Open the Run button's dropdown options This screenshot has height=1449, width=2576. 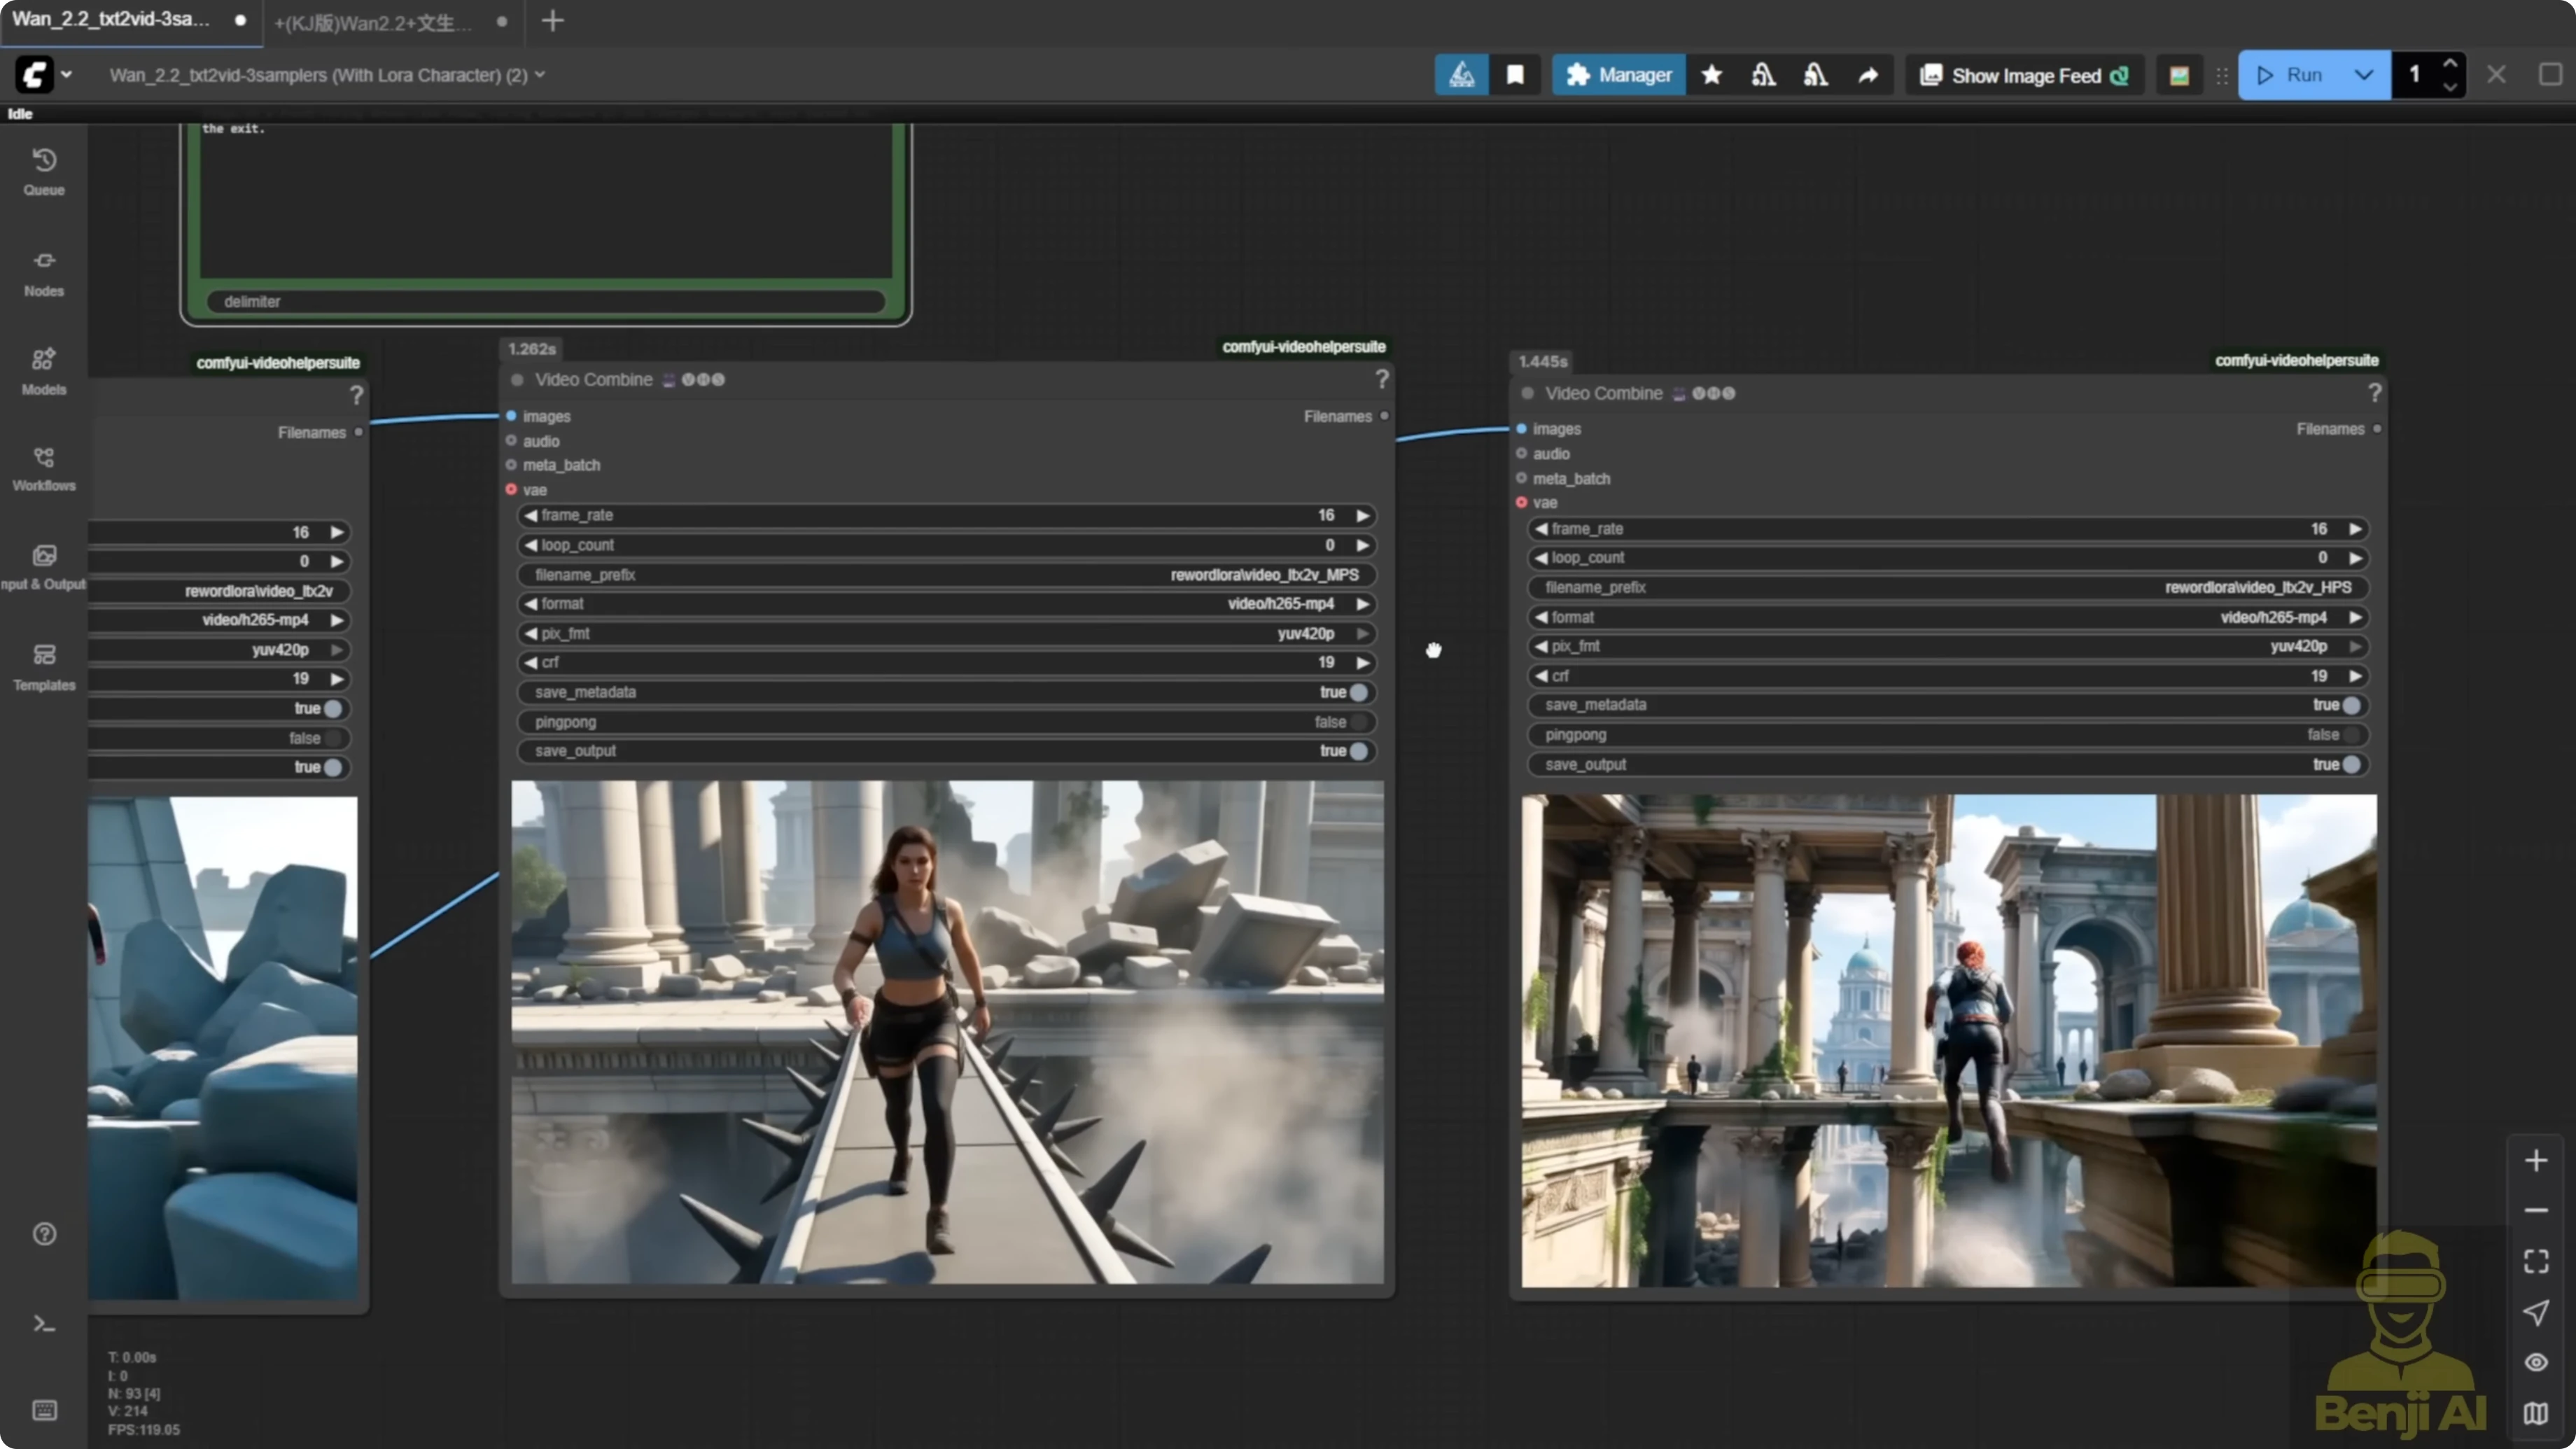pyautogui.click(x=2363, y=74)
